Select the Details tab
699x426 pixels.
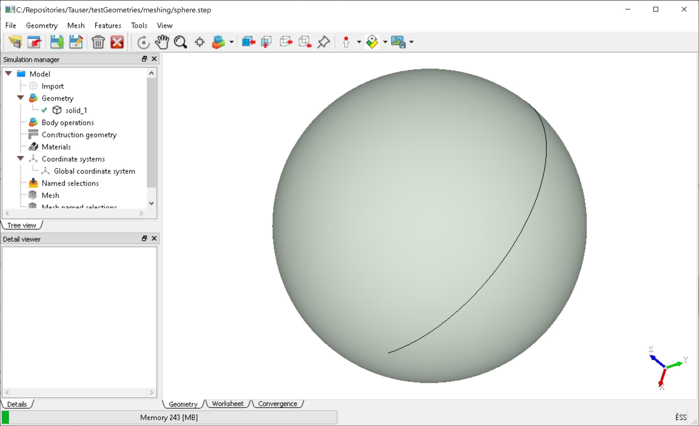click(x=17, y=404)
